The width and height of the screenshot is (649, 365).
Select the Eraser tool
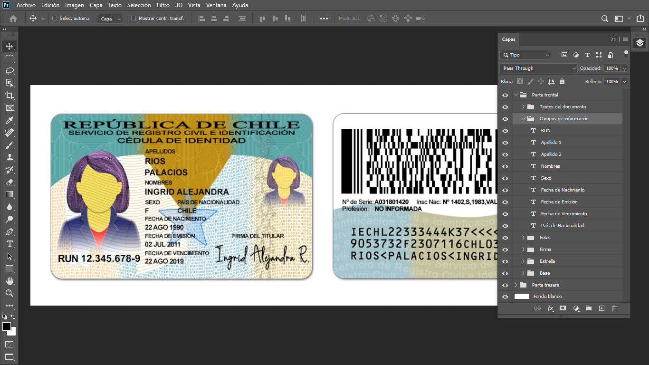[x=9, y=182]
